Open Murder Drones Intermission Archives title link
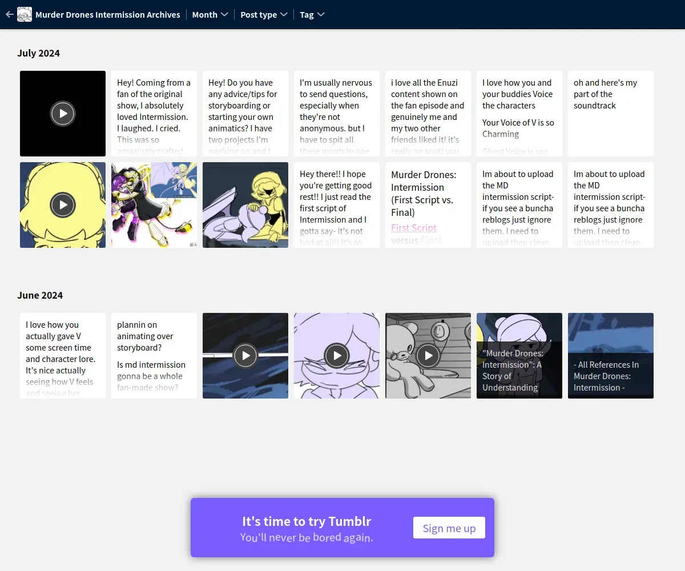Image resolution: width=685 pixels, height=571 pixels. (x=108, y=15)
